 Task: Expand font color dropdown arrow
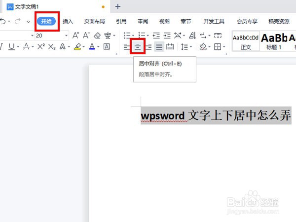pyautogui.click(x=98, y=47)
